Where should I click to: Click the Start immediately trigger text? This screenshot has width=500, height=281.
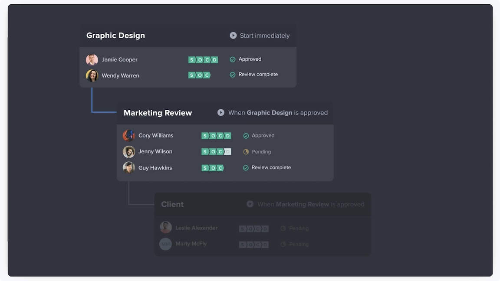click(265, 36)
